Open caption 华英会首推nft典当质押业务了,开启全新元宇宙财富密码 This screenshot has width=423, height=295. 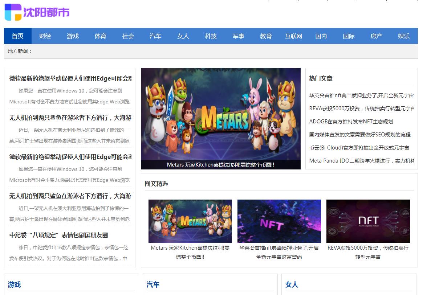pyautogui.click(x=279, y=253)
